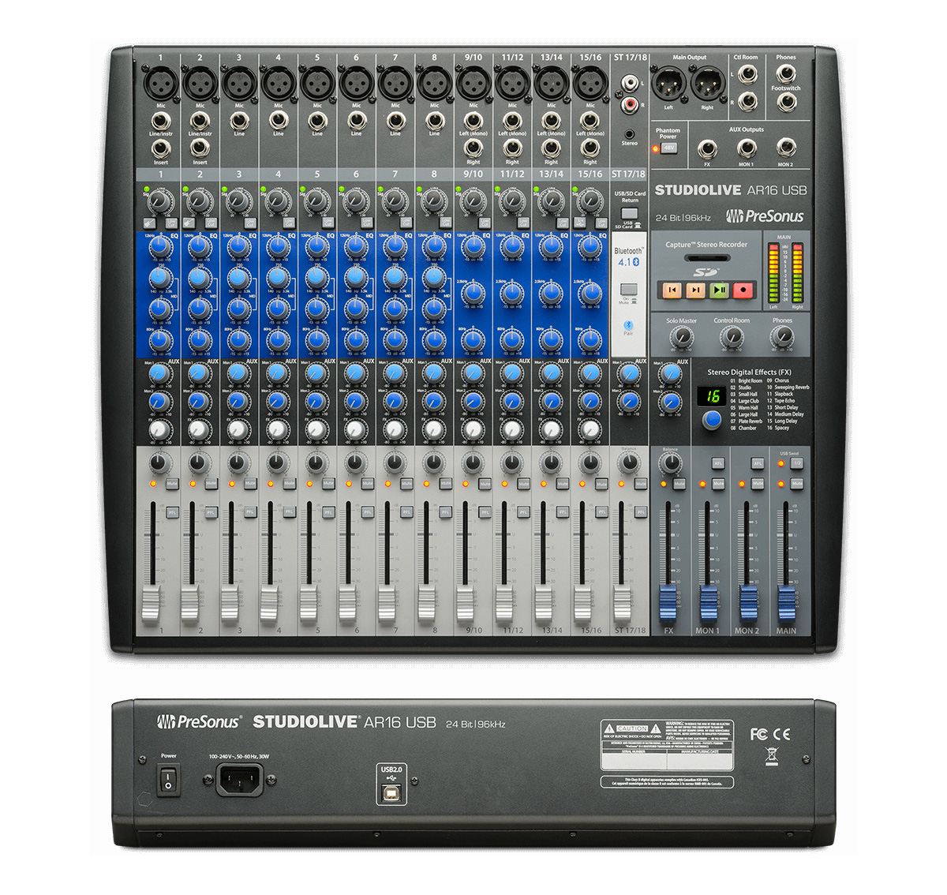Image resolution: width=947 pixels, height=895 pixels.
Task: Click the green Play/Pause transport button
Action: (719, 290)
